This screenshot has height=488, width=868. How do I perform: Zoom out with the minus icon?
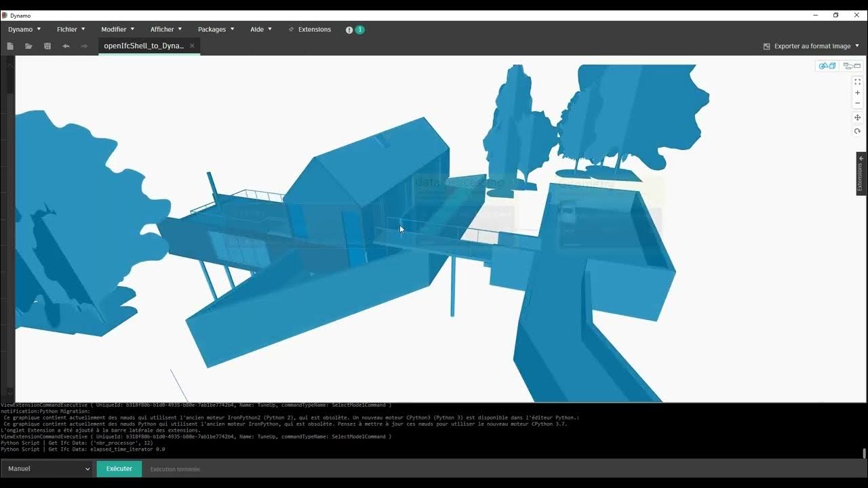[x=857, y=103]
